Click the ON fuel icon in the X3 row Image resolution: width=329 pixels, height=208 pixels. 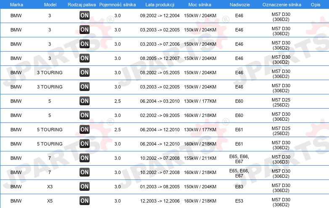pyautogui.click(x=85, y=186)
